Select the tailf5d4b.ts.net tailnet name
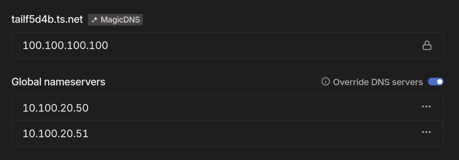This screenshot has height=160, width=459. tap(47, 19)
